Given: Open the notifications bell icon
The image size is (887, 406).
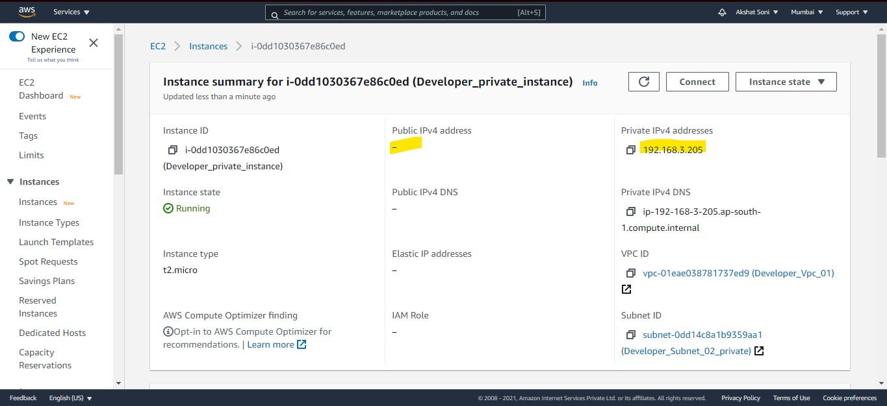Looking at the screenshot, I should (x=722, y=12).
